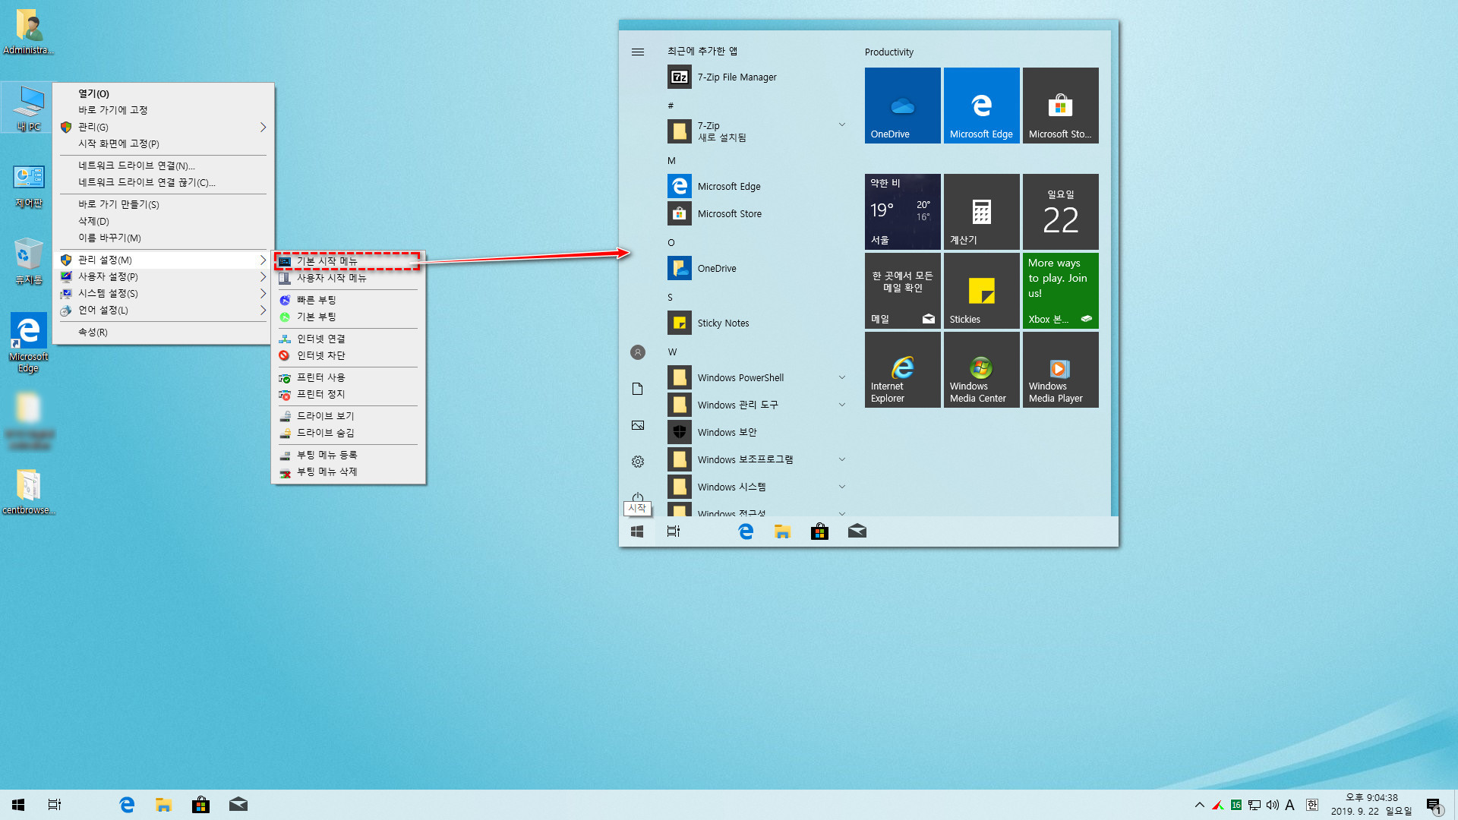The image size is (1458, 820).
Task: Select the 제어판 desktop icon
Action: pyautogui.click(x=29, y=186)
